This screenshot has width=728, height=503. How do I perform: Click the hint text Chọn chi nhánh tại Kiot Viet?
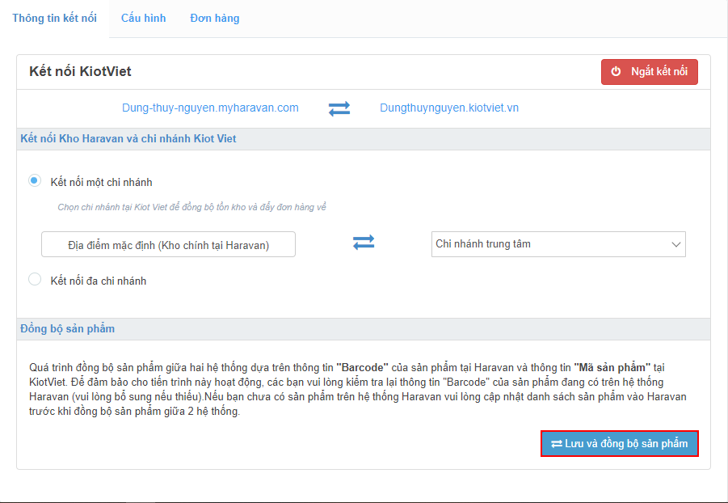point(191,207)
